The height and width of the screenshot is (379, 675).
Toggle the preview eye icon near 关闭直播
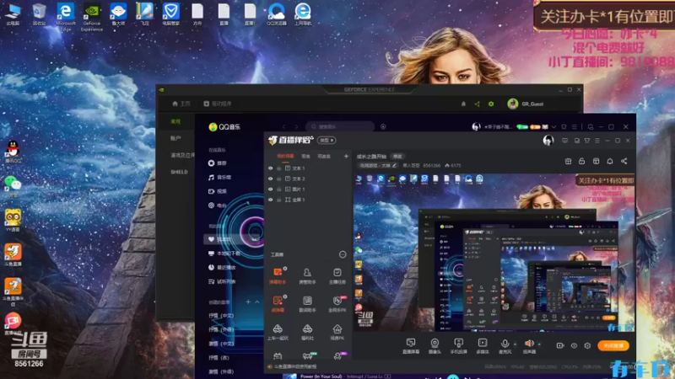click(x=574, y=345)
